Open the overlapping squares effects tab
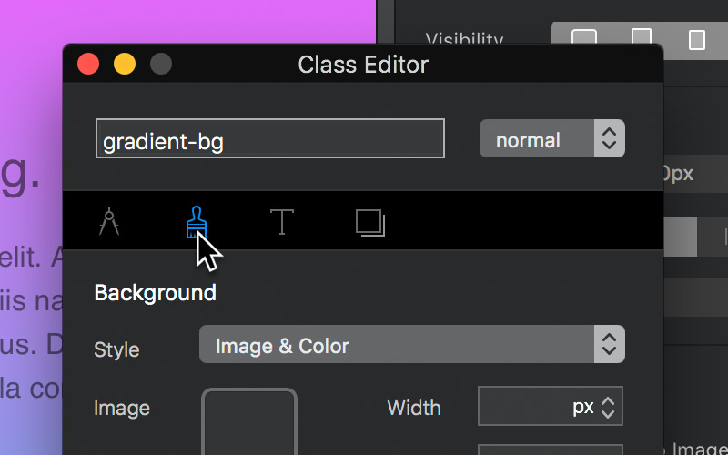The width and height of the screenshot is (728, 455). 370,223
